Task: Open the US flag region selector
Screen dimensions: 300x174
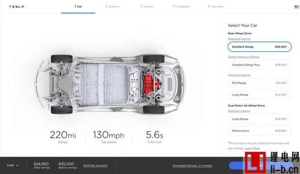Action: (x=297, y=7)
